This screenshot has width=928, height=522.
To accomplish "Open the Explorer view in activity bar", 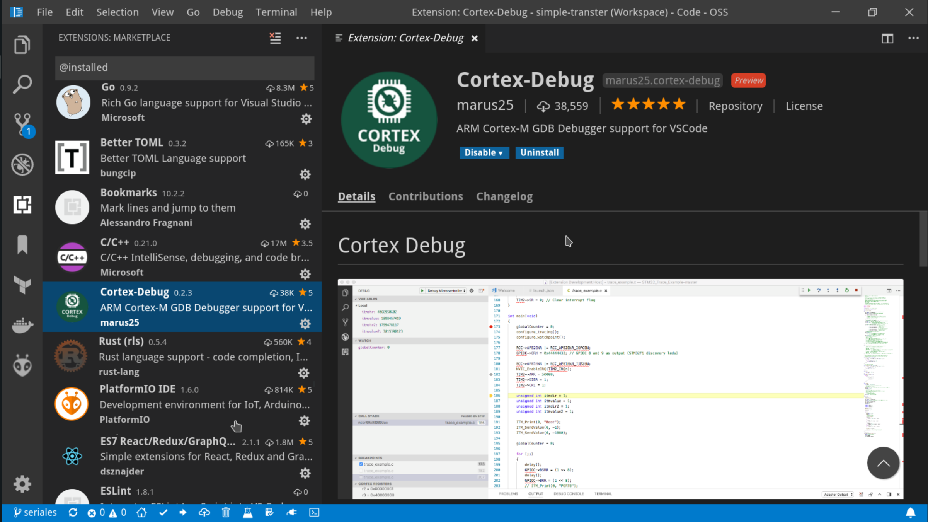I will [x=22, y=44].
